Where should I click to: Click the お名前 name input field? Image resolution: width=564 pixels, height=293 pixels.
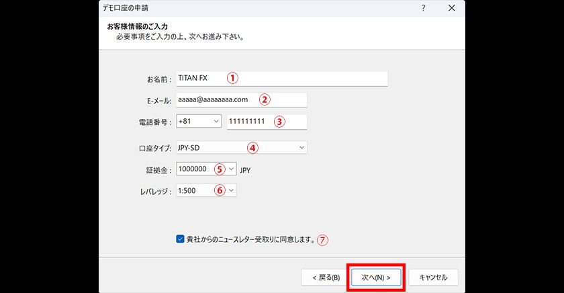tap(281, 79)
